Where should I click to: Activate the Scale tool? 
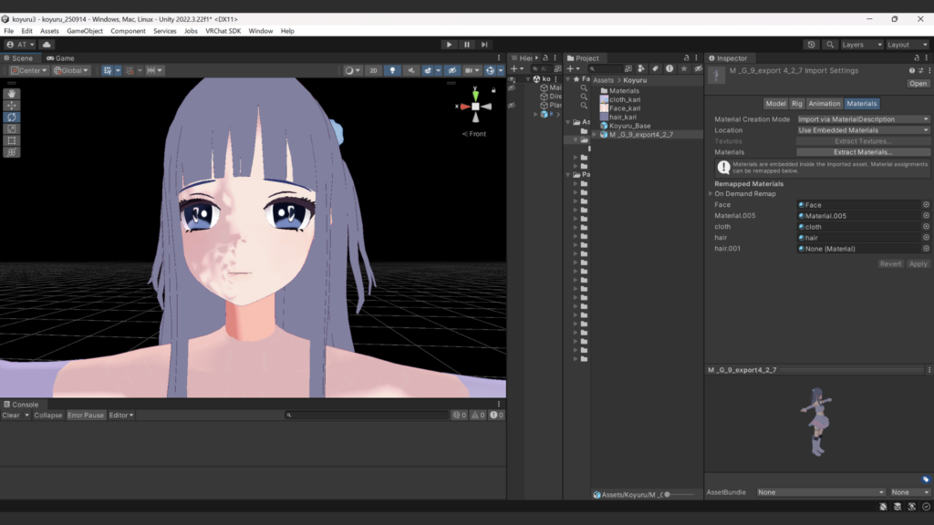12,129
